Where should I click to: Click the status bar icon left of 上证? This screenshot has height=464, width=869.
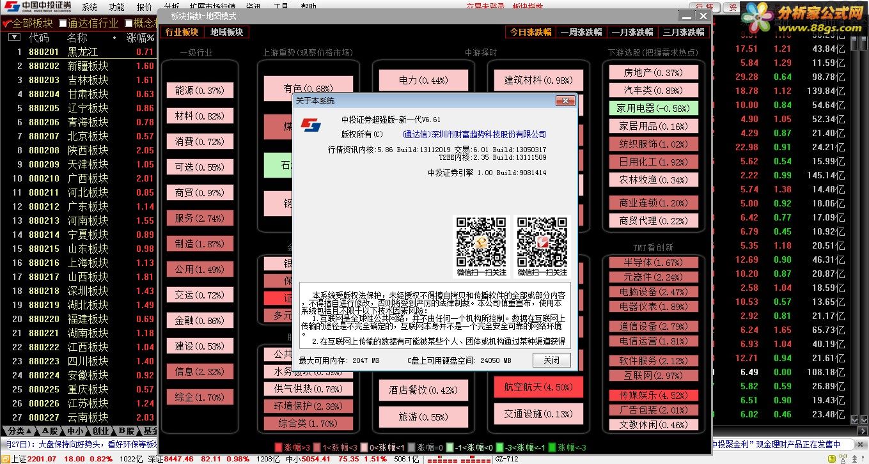pos(5,459)
